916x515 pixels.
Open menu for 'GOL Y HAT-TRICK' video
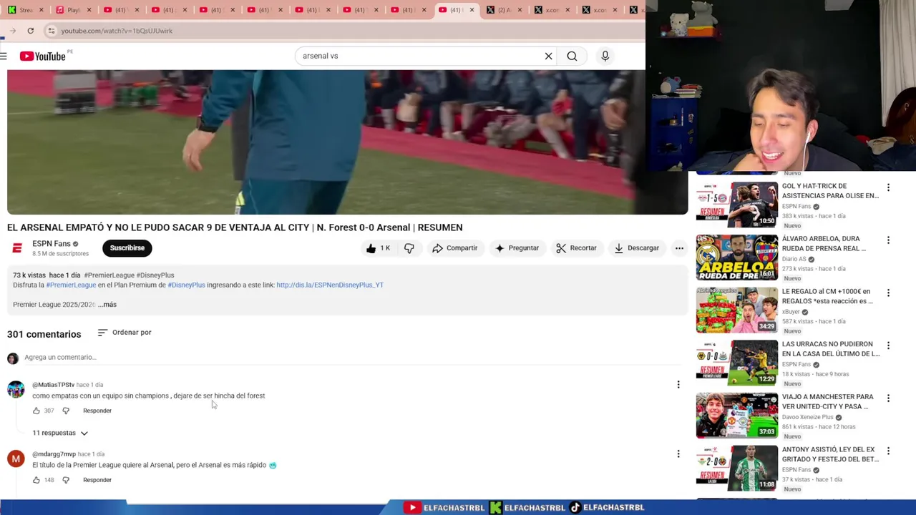(x=888, y=187)
